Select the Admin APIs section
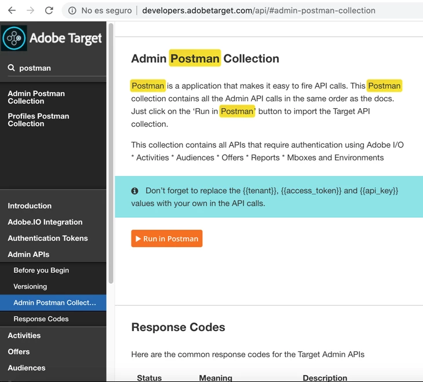This screenshot has height=382, width=423. (x=28, y=254)
